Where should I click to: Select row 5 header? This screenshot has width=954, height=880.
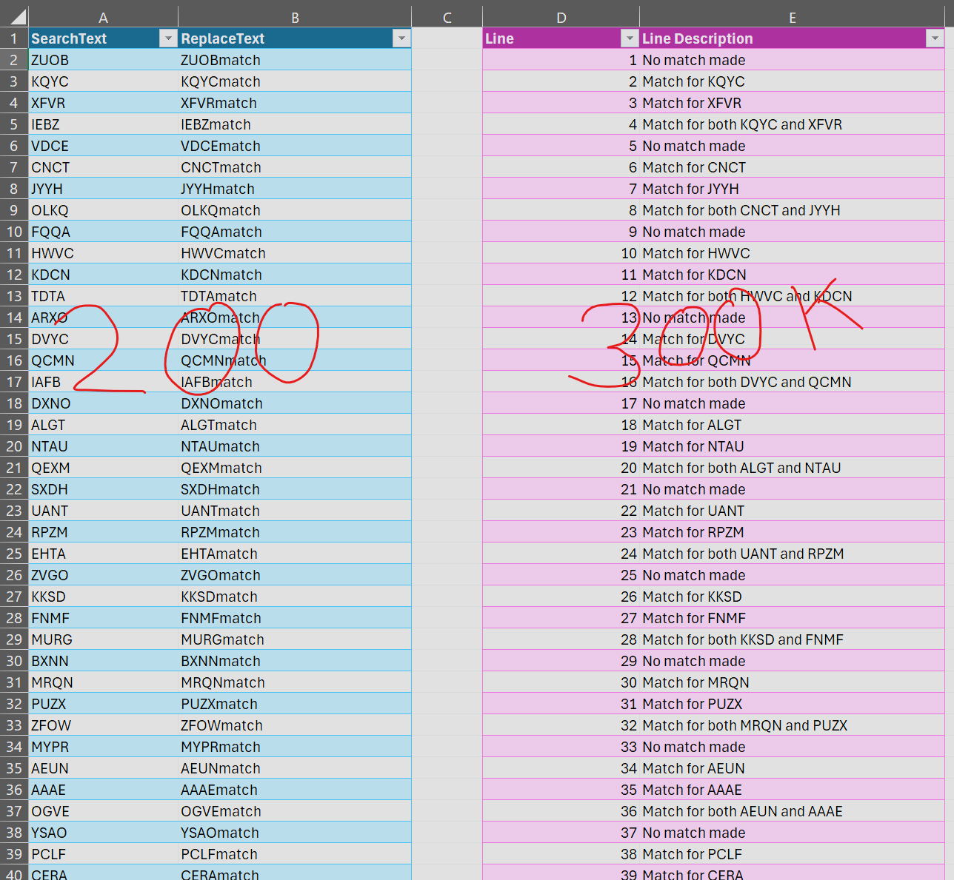click(x=14, y=124)
